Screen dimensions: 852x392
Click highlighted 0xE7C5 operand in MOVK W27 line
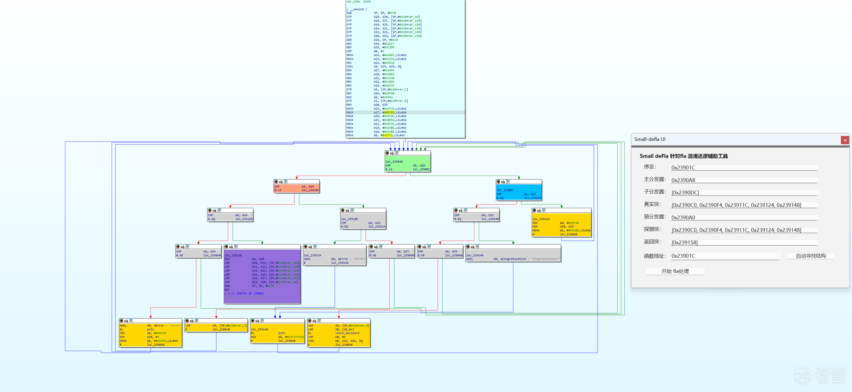[x=389, y=113]
